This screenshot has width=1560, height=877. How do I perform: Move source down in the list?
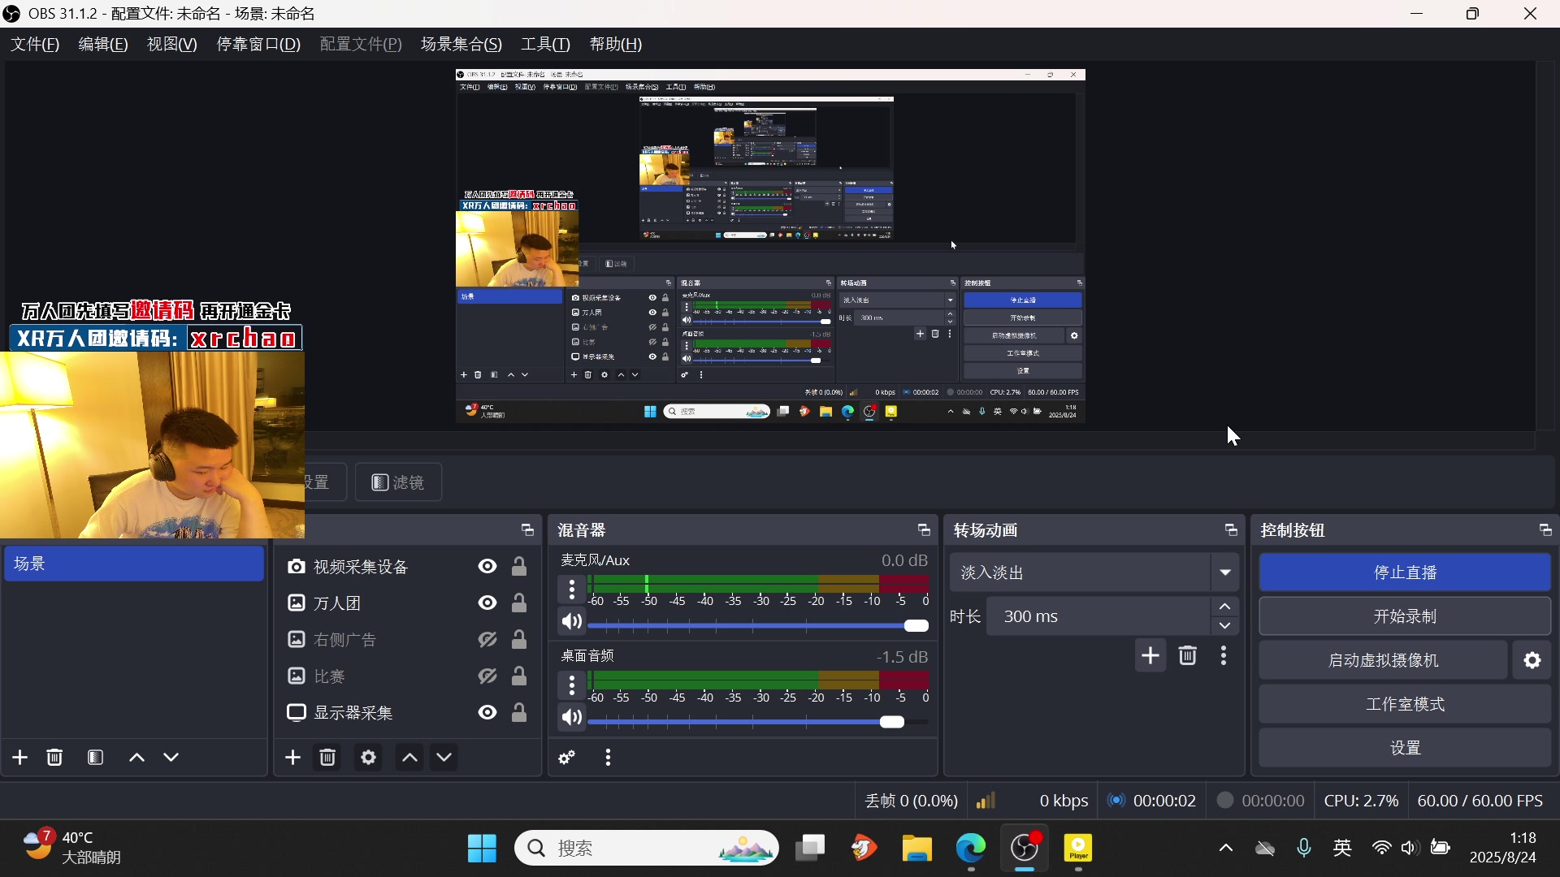pyautogui.click(x=444, y=758)
